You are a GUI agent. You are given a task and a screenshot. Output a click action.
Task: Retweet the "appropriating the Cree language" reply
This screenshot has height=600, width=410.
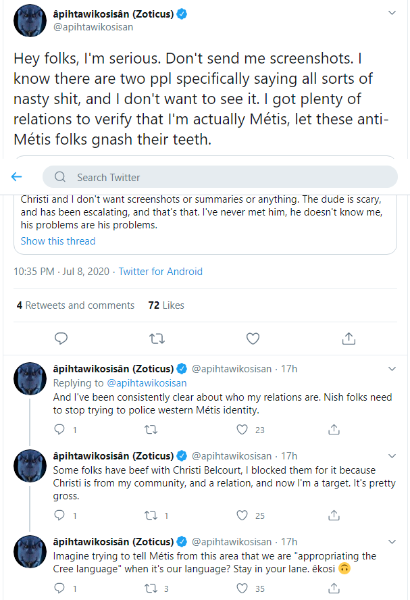click(151, 589)
